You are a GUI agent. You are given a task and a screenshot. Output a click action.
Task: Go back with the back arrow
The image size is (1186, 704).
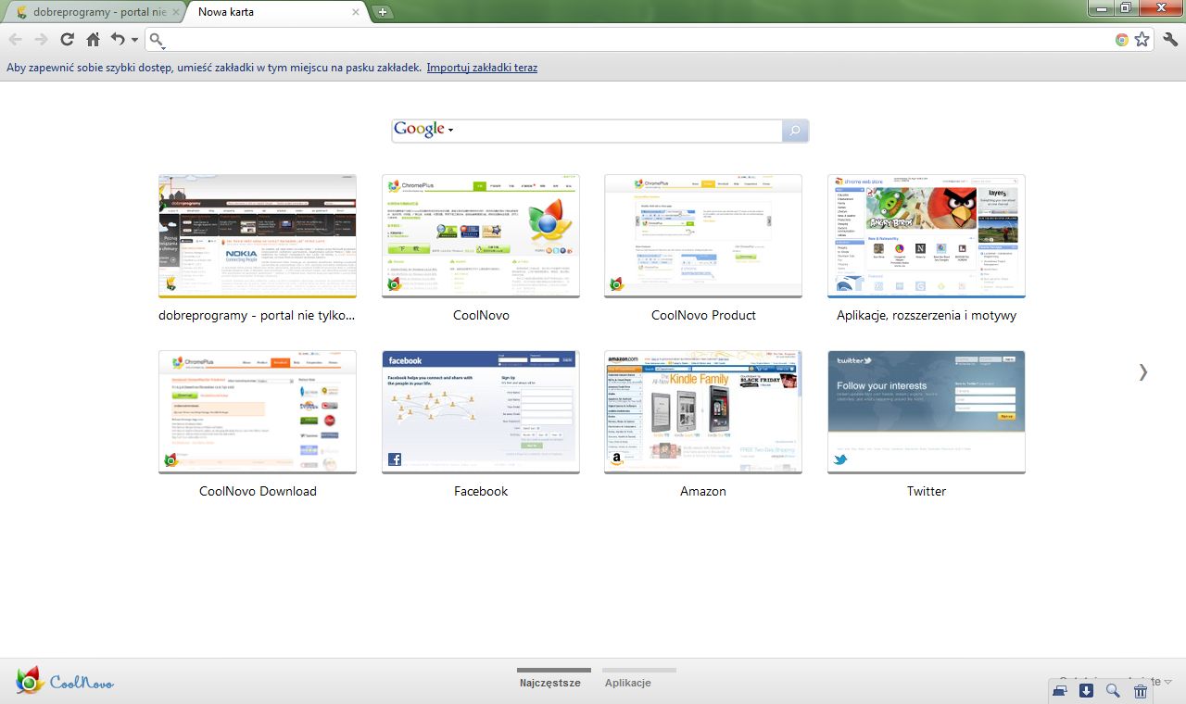(x=15, y=39)
